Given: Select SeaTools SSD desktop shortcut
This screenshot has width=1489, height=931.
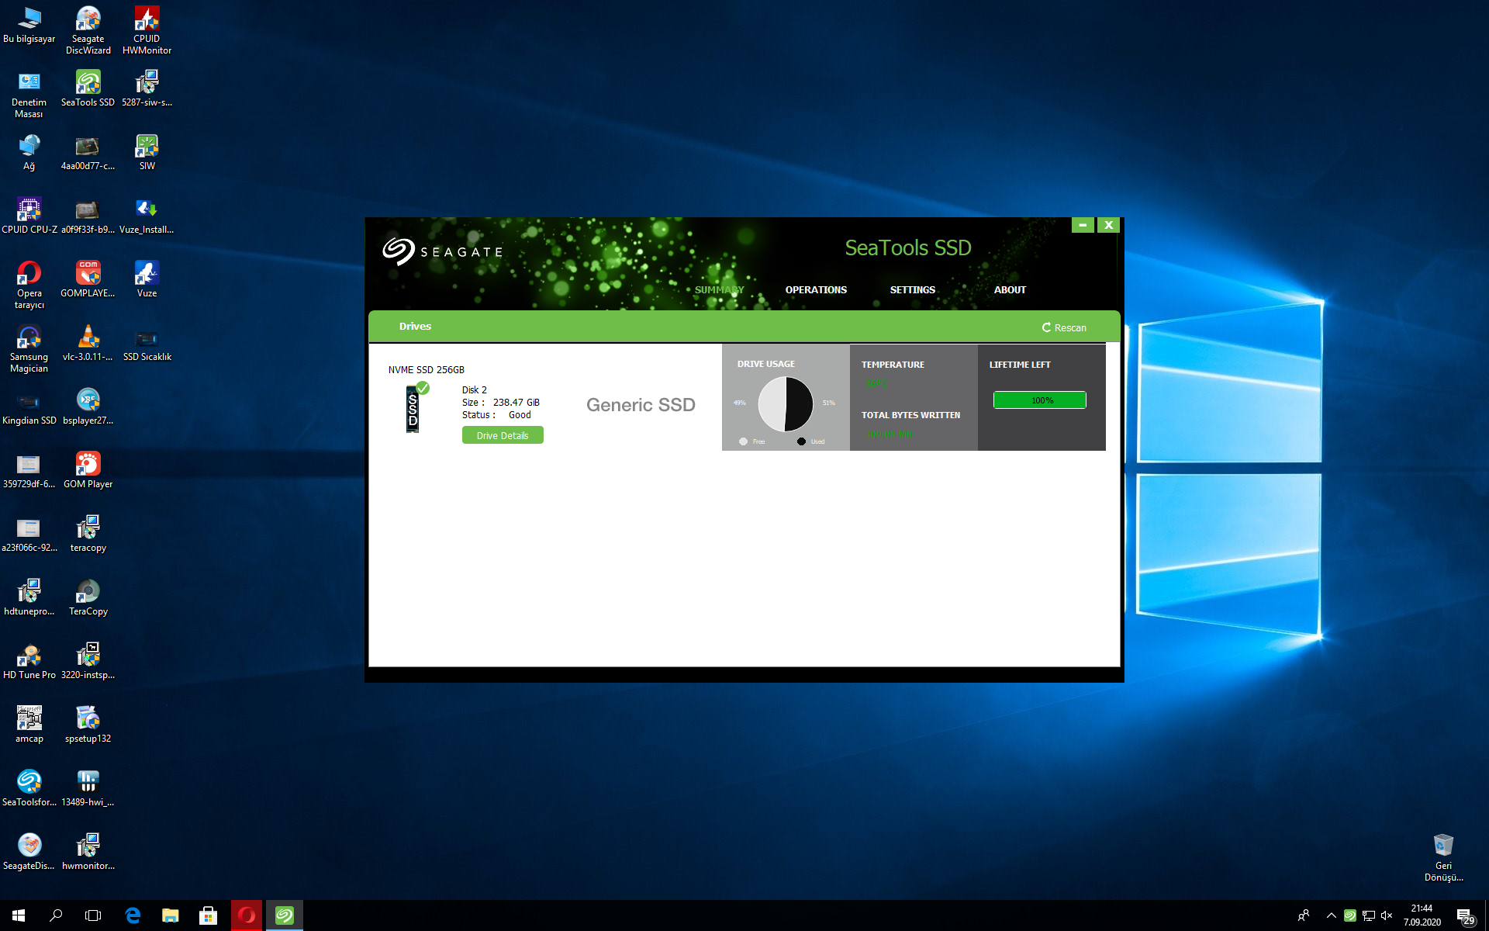Looking at the screenshot, I should pyautogui.click(x=88, y=88).
